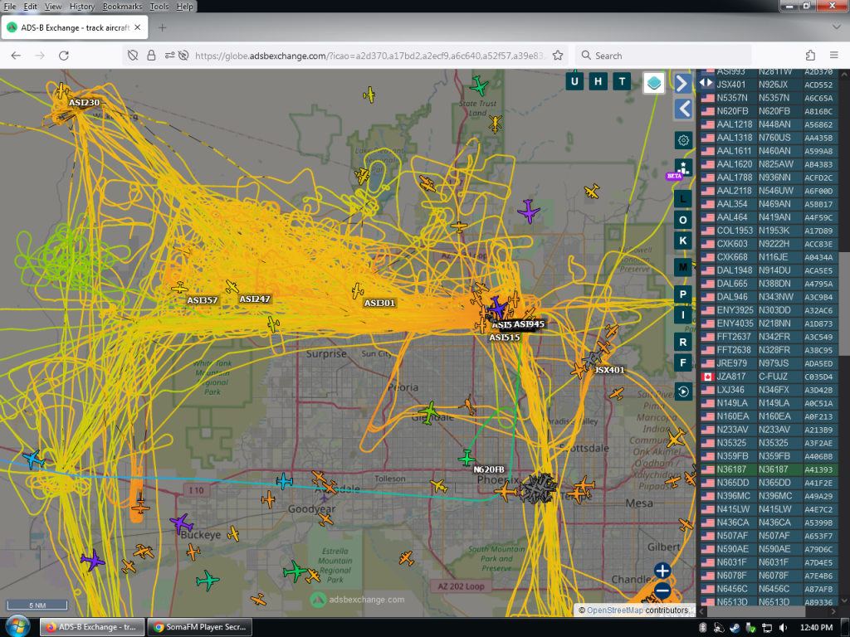Select JSX401 row in aircraft table
Screen dimensions: 850x637
pos(769,85)
